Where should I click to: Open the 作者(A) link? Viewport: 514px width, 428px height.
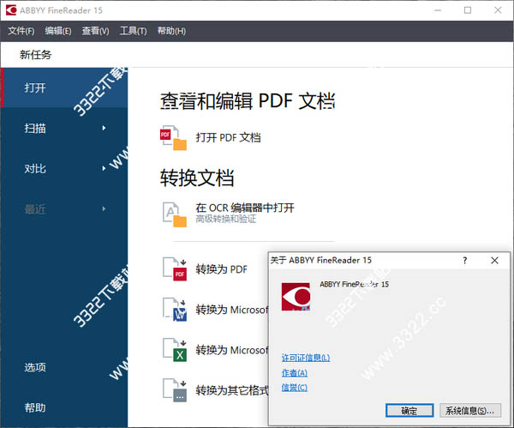coord(294,373)
